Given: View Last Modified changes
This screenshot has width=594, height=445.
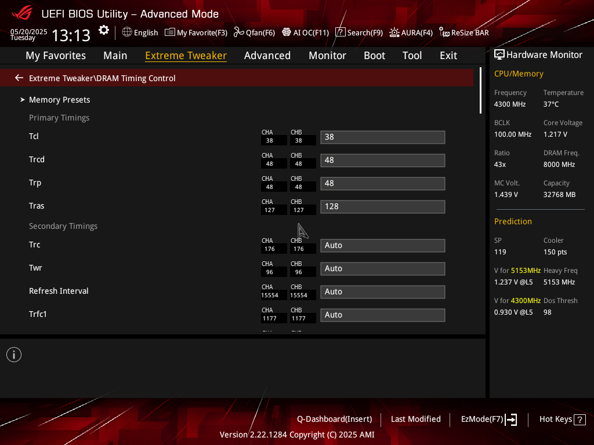Looking at the screenshot, I should tap(415, 419).
